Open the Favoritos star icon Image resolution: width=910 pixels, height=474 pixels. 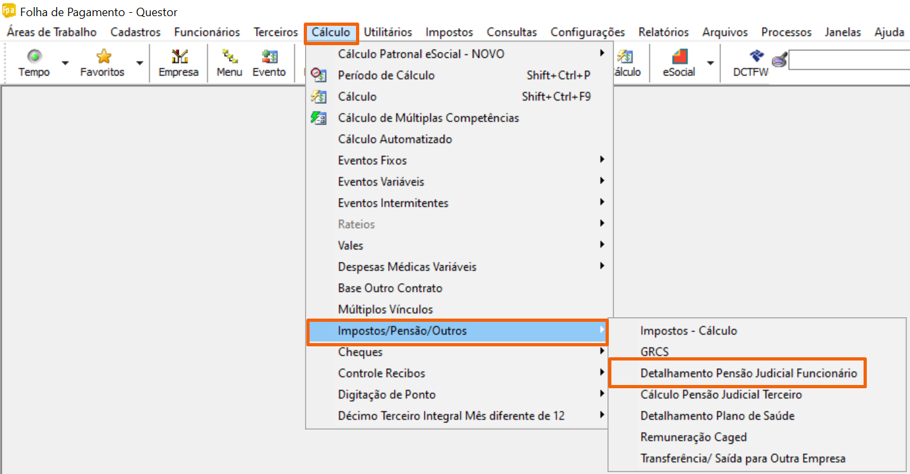coord(103,57)
